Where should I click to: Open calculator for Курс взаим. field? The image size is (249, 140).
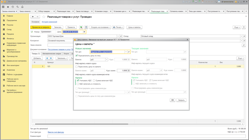(129, 71)
